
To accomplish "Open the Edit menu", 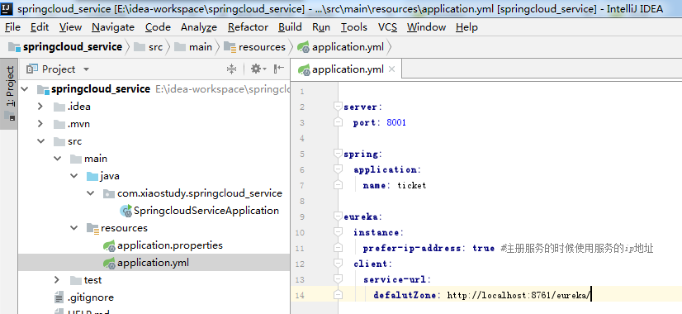I will tap(40, 27).
